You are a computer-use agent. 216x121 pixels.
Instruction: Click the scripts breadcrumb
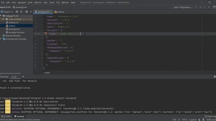47,73
